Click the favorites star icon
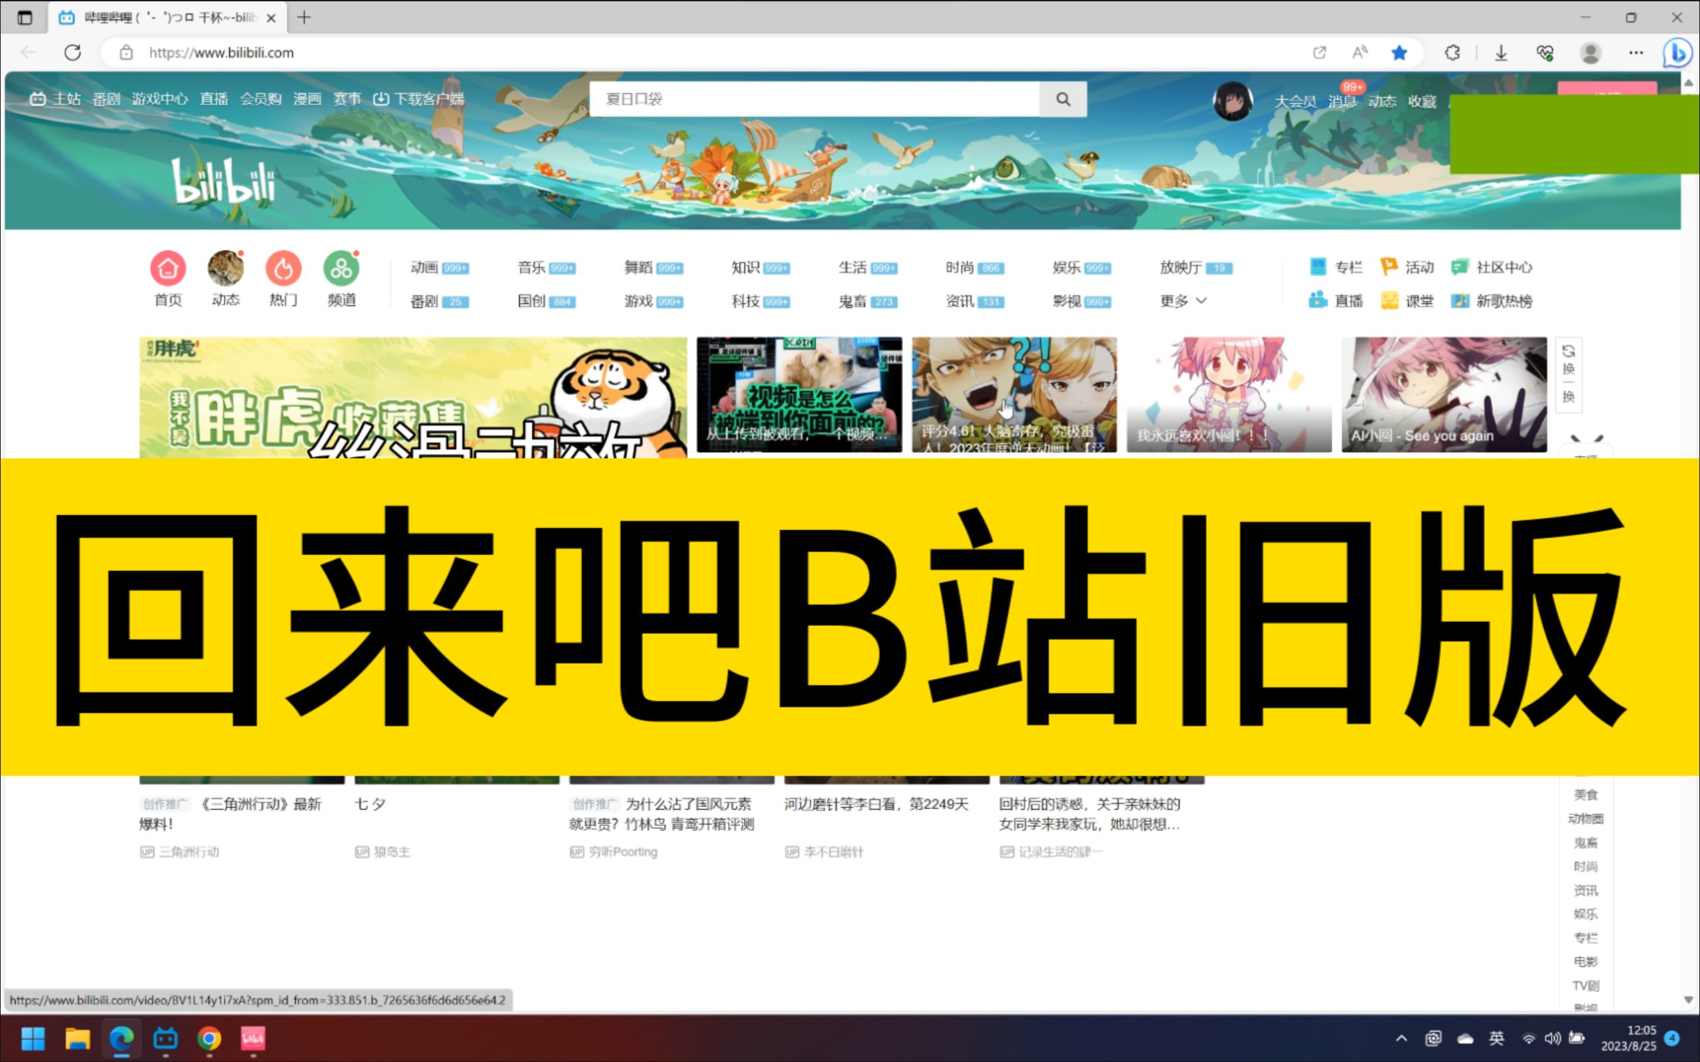This screenshot has height=1062, width=1700. 1399,52
